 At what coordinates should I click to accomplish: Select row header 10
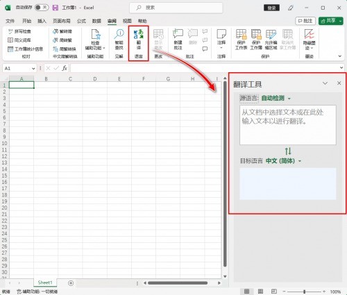[4, 143]
